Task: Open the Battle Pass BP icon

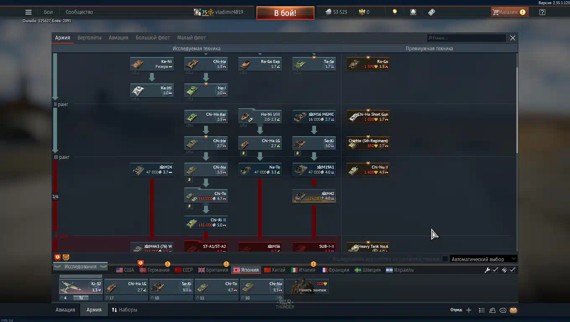Action: pyautogui.click(x=432, y=12)
